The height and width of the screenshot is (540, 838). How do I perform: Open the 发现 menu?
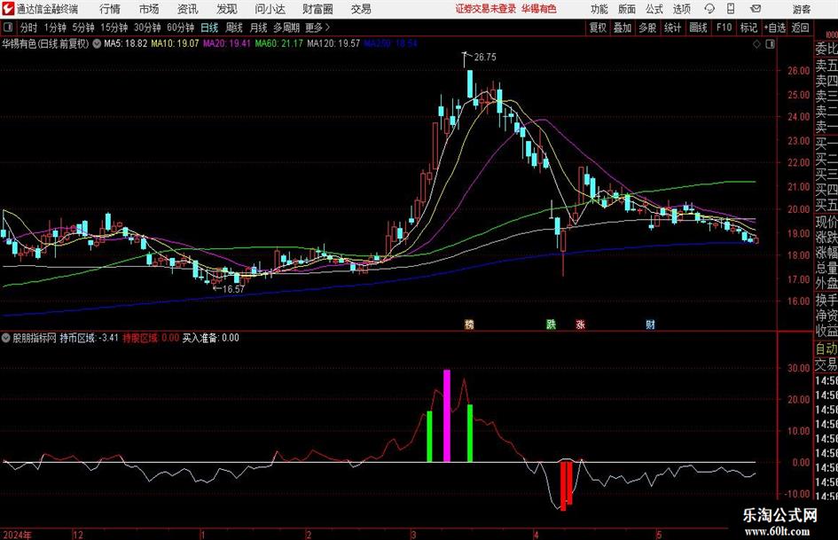click(227, 9)
